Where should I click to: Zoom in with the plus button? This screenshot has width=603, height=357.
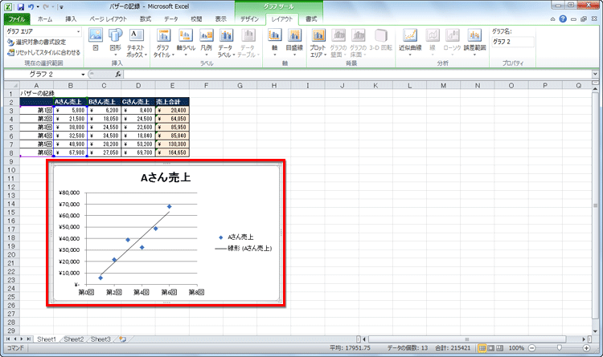(x=586, y=348)
